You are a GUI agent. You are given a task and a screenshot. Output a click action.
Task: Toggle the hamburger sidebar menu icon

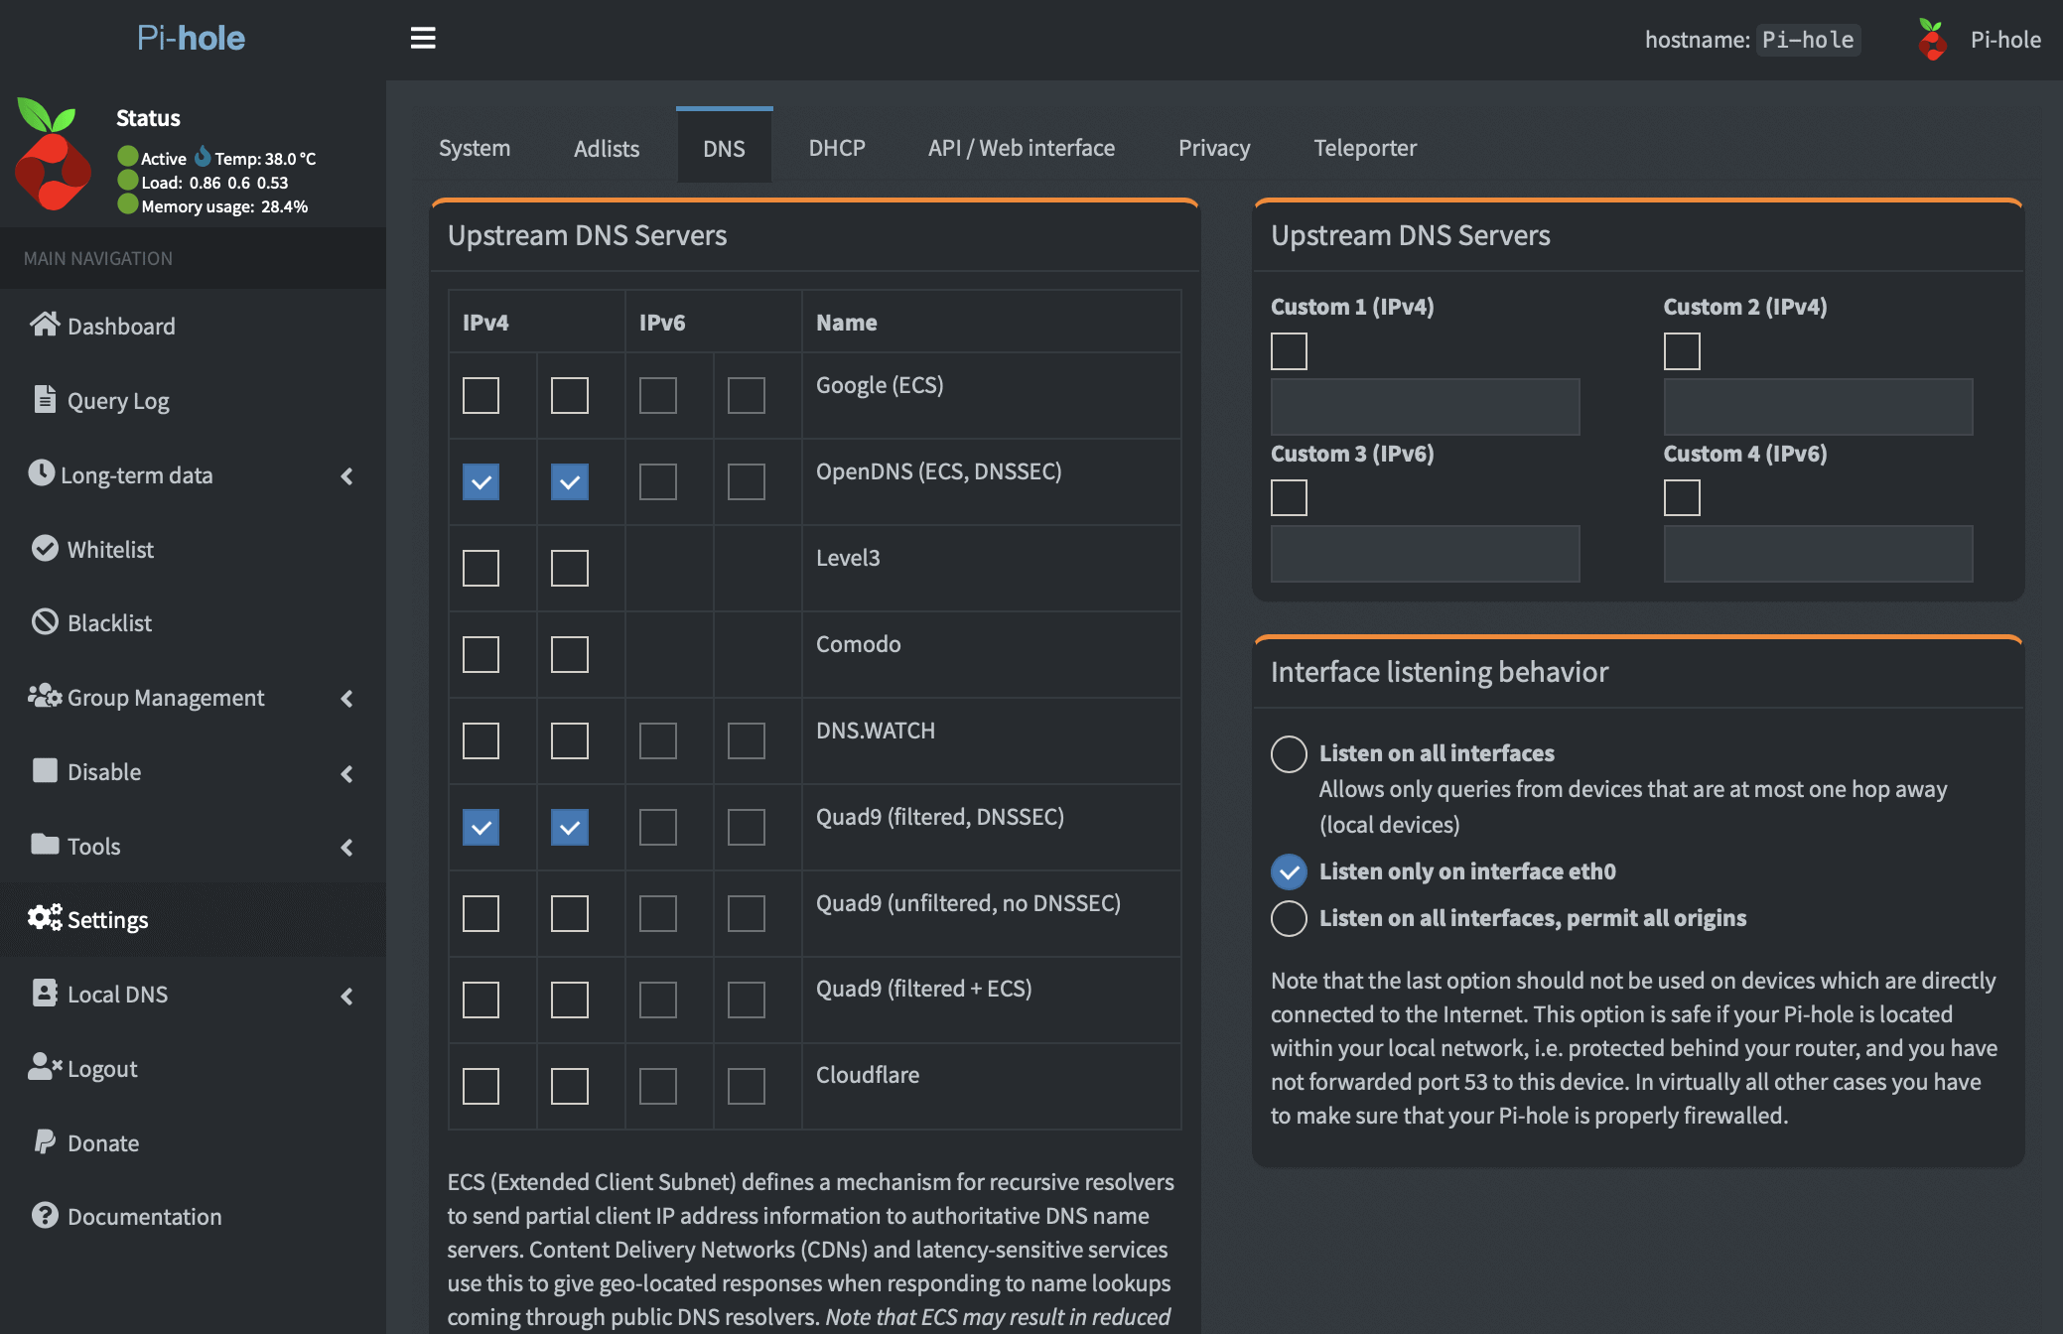[x=423, y=38]
